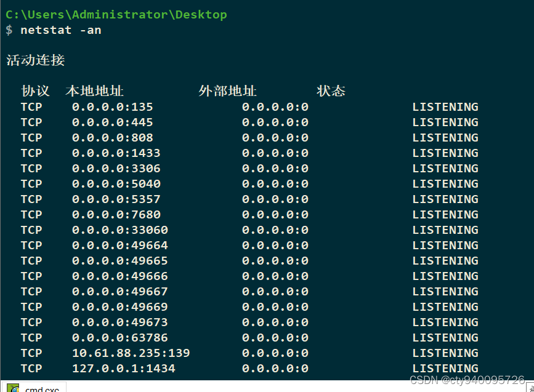This screenshot has width=534, height=392.
Task: Click the path C:\Users\Administrator\Desktop
Action: coord(116,15)
